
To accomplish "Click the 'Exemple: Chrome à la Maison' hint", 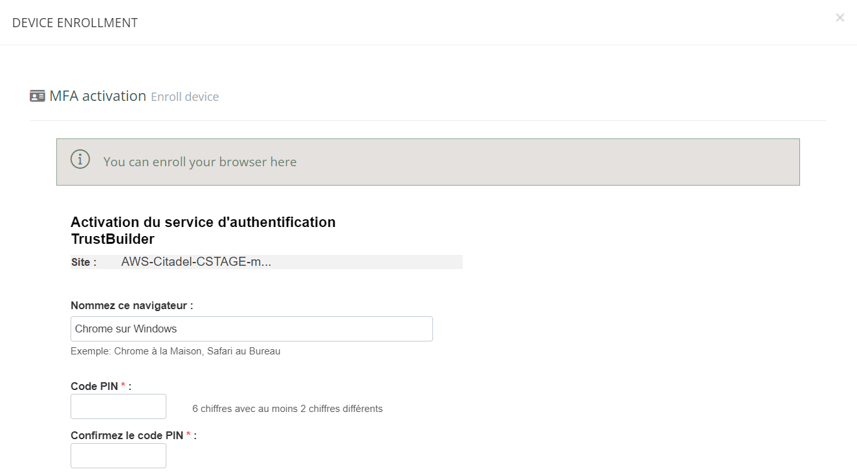I will coord(175,351).
